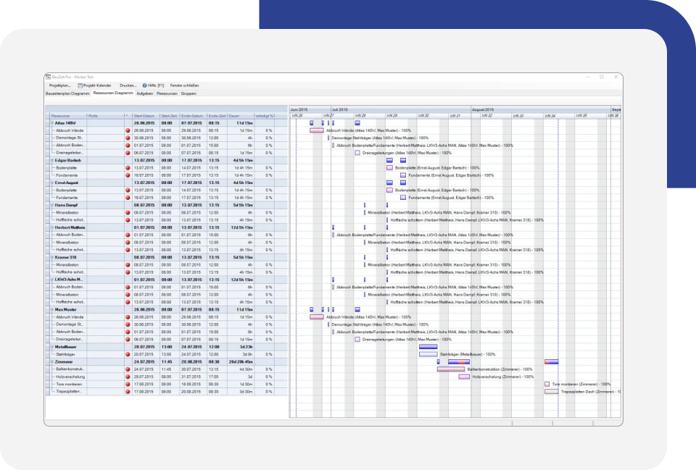Click the Hilfe [F1] question mark icon

coord(144,85)
